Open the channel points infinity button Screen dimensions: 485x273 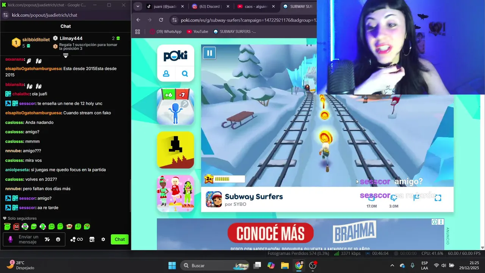click(77, 239)
